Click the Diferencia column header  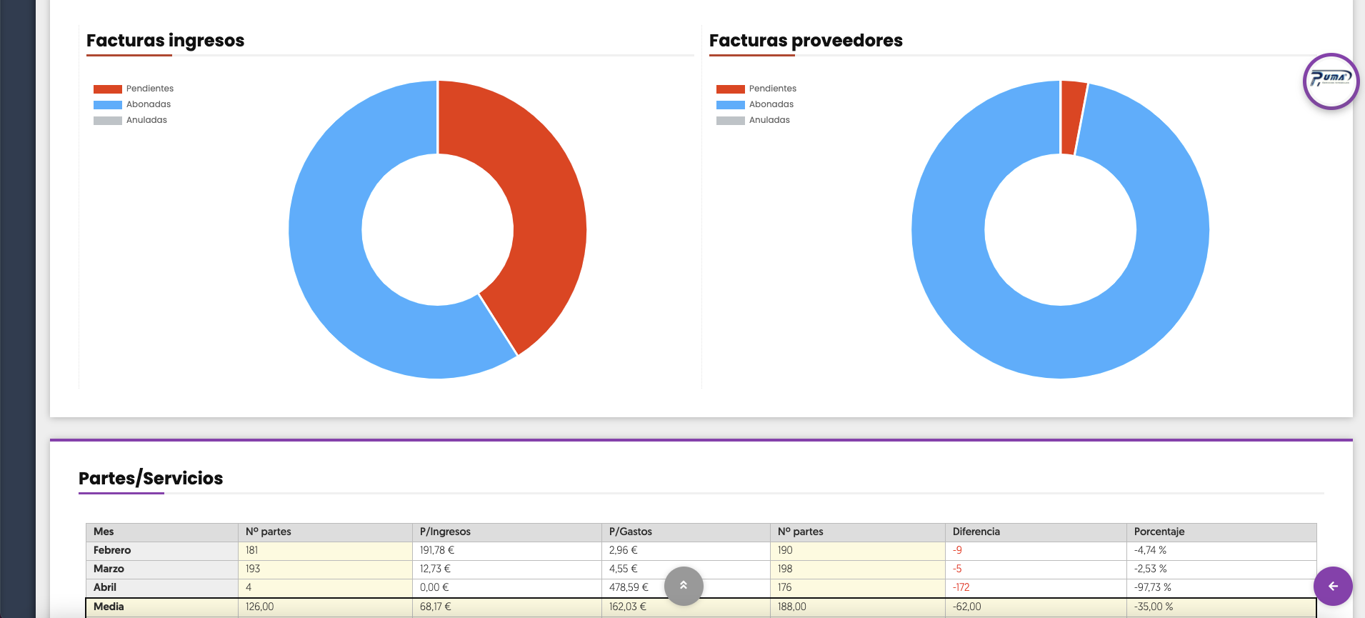pyautogui.click(x=976, y=532)
